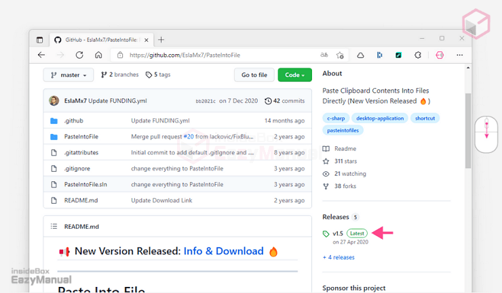Click the scrollbar up arrow
This screenshot has height=293, width=502.
tap(468, 68)
